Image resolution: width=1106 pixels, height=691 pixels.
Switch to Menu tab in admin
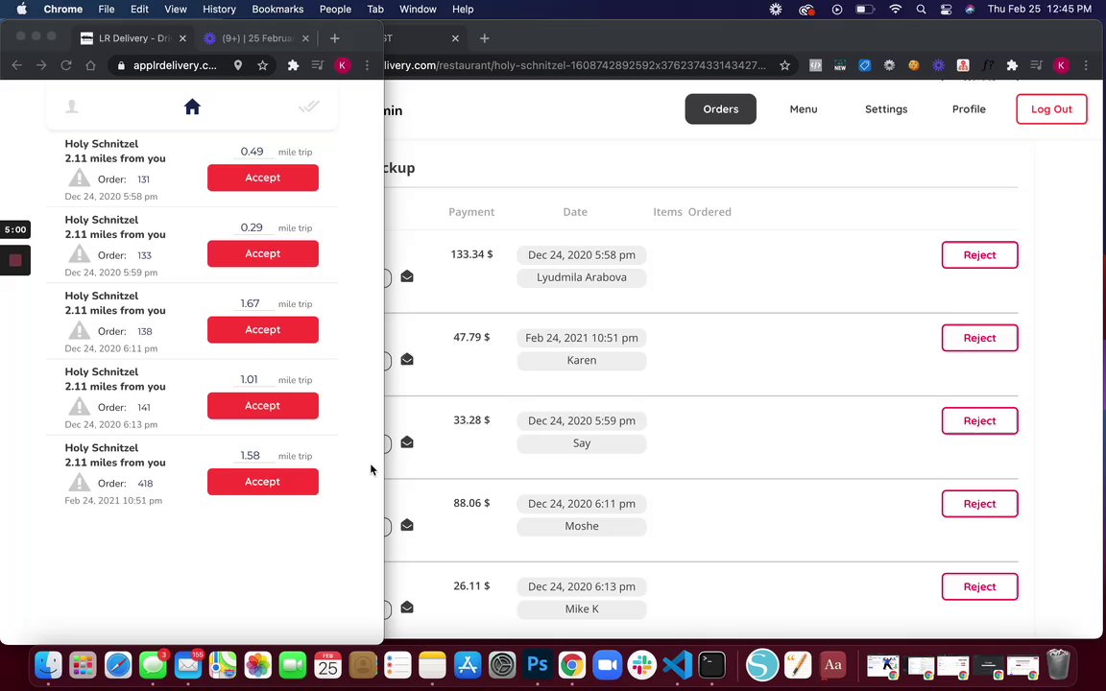tap(804, 109)
